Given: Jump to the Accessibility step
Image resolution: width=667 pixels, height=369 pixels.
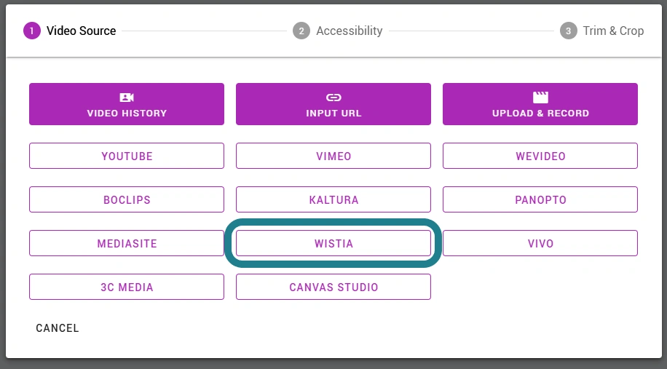Looking at the screenshot, I should click(338, 31).
